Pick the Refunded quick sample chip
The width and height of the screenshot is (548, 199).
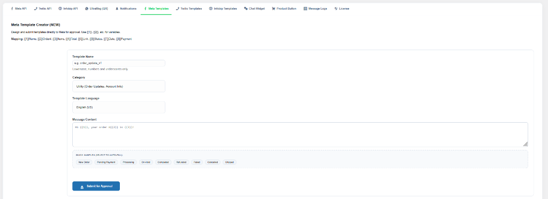click(x=181, y=162)
